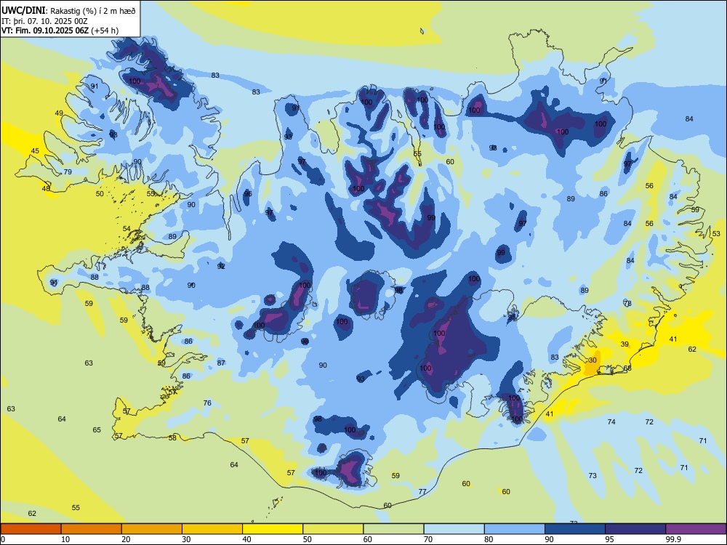Click the legend tick label 0
This screenshot has width=727, height=545.
(3, 539)
